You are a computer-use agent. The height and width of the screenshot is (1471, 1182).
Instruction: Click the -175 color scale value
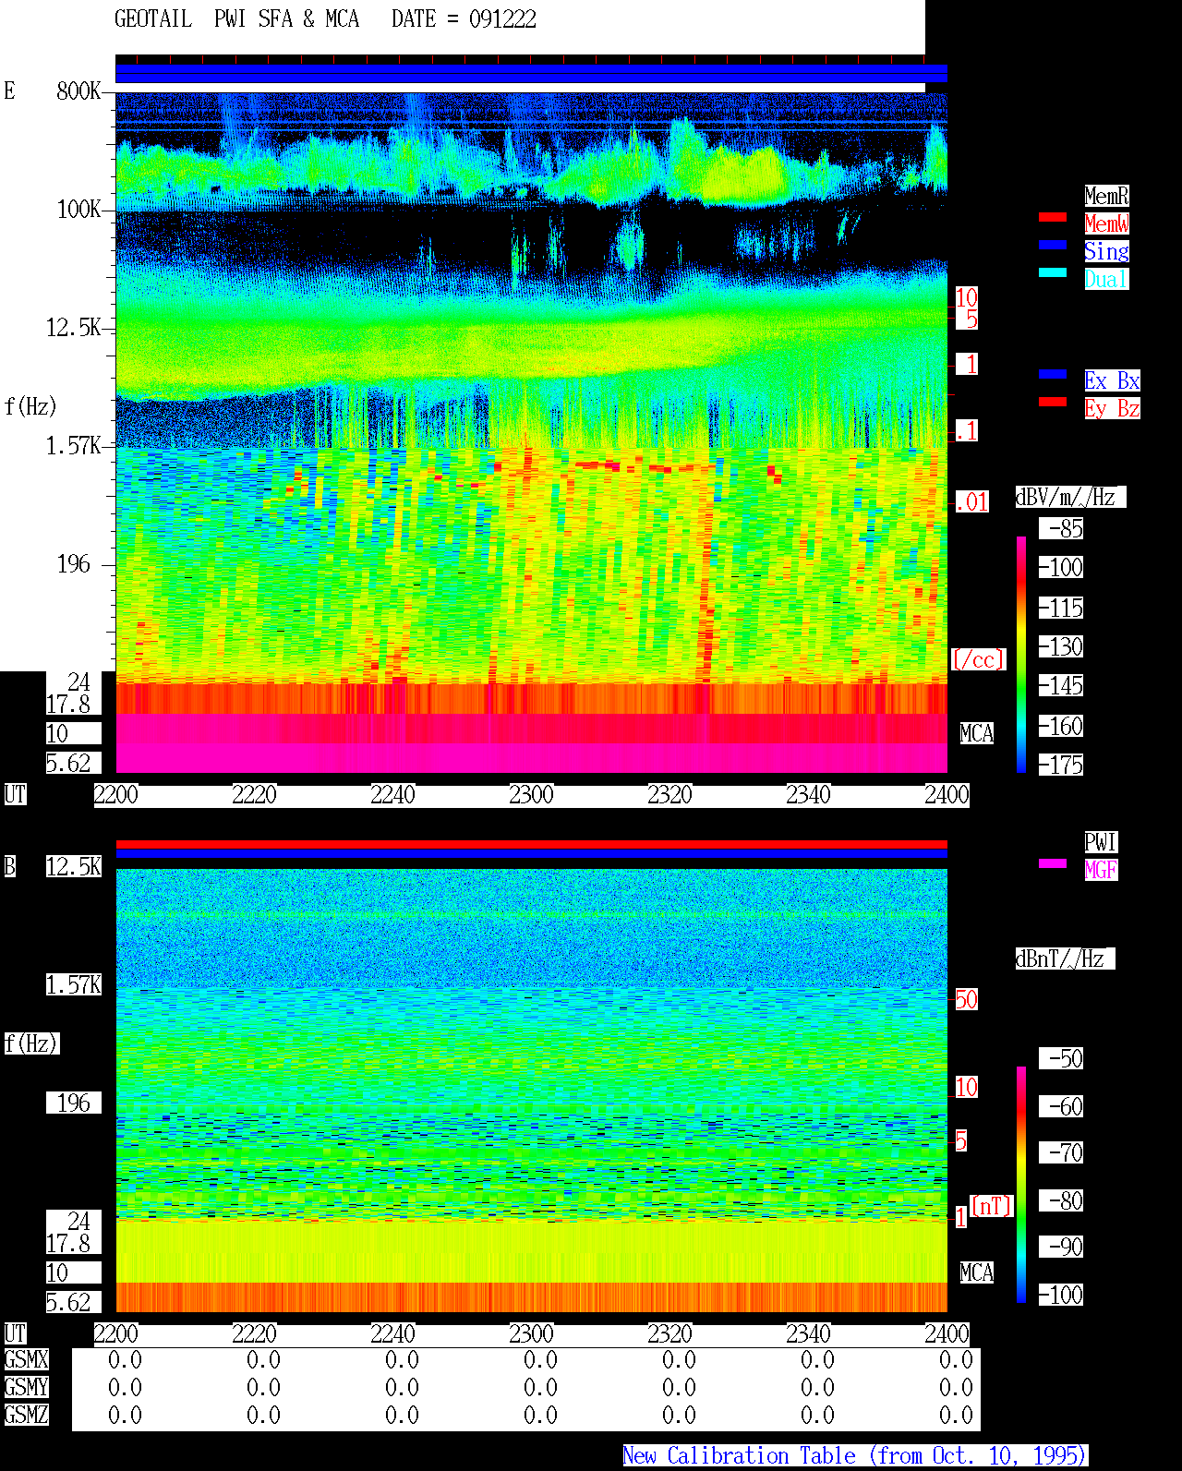click(1061, 766)
